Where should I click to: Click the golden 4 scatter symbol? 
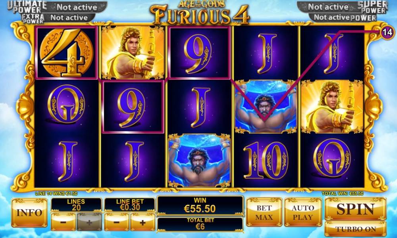coord(66,53)
